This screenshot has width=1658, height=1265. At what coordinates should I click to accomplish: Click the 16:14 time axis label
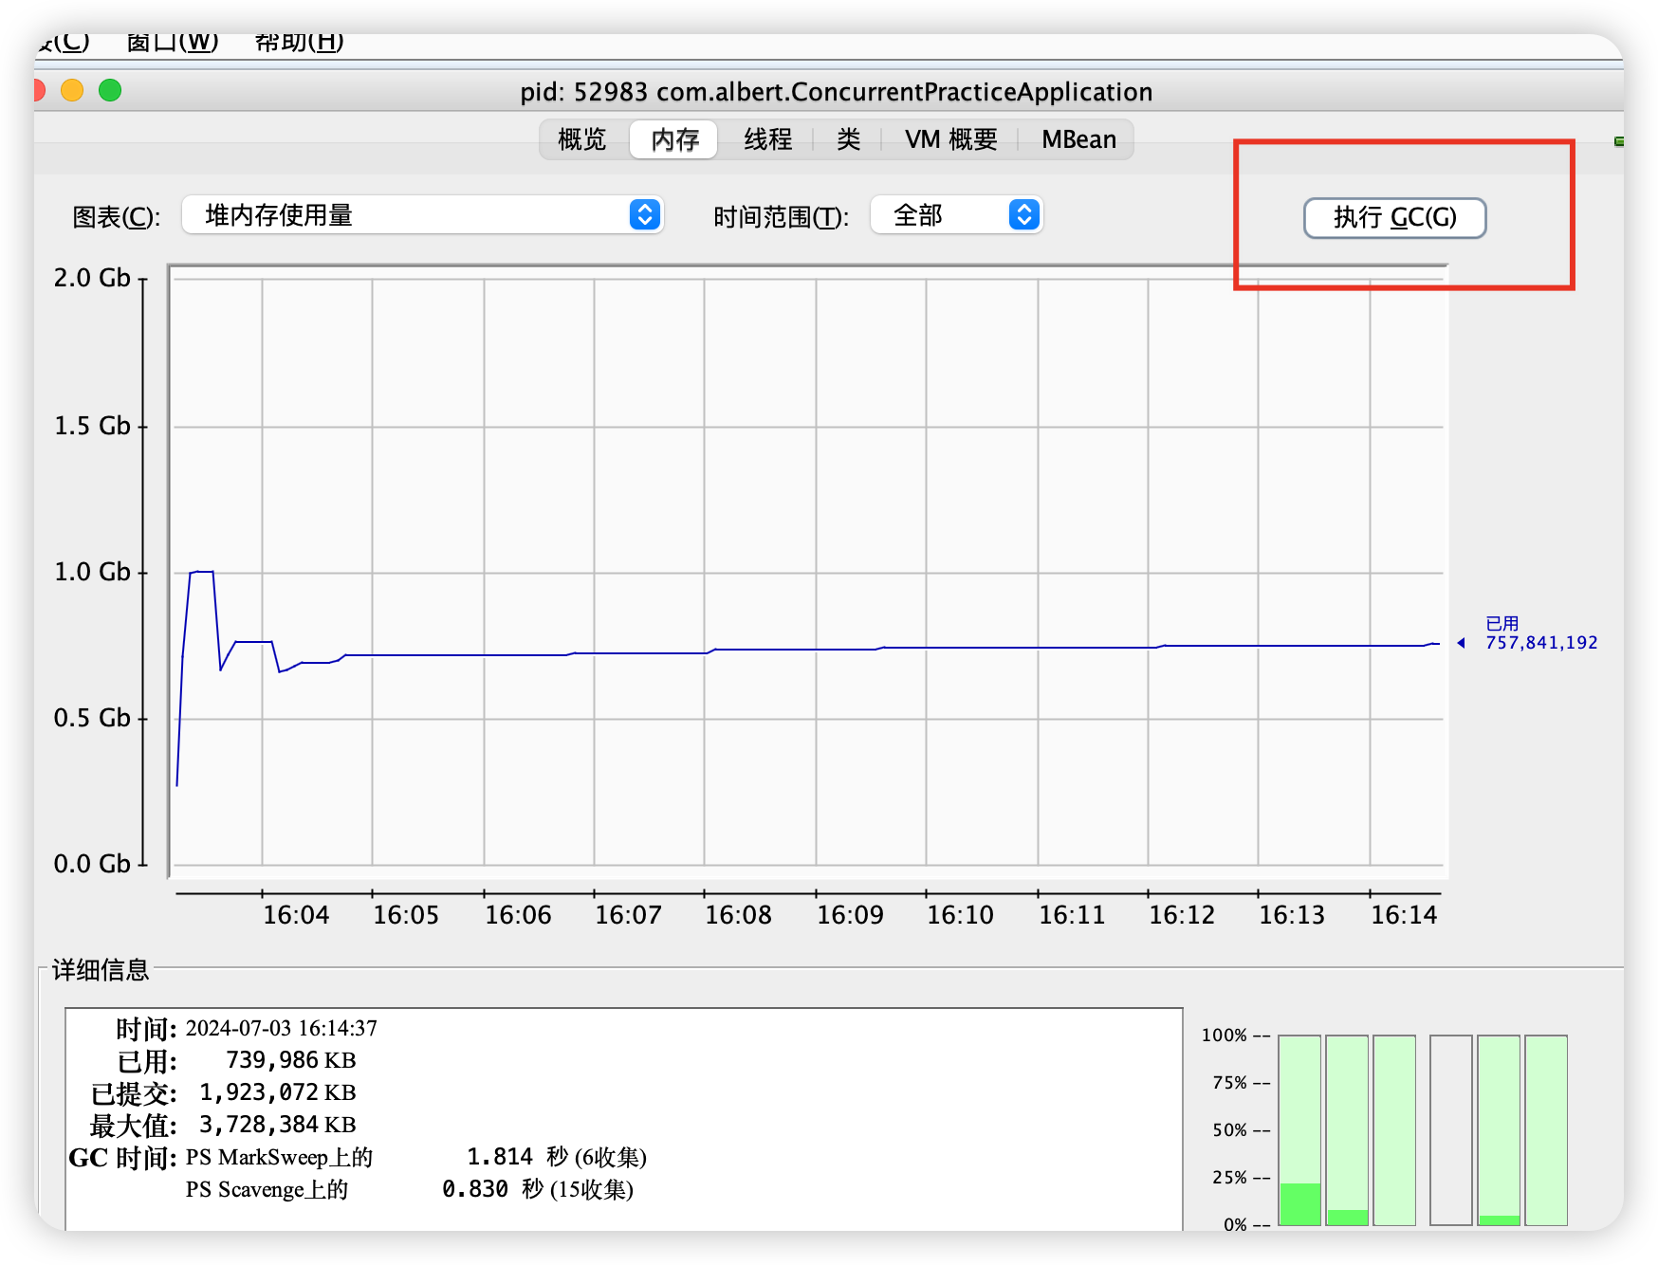coord(1404,915)
